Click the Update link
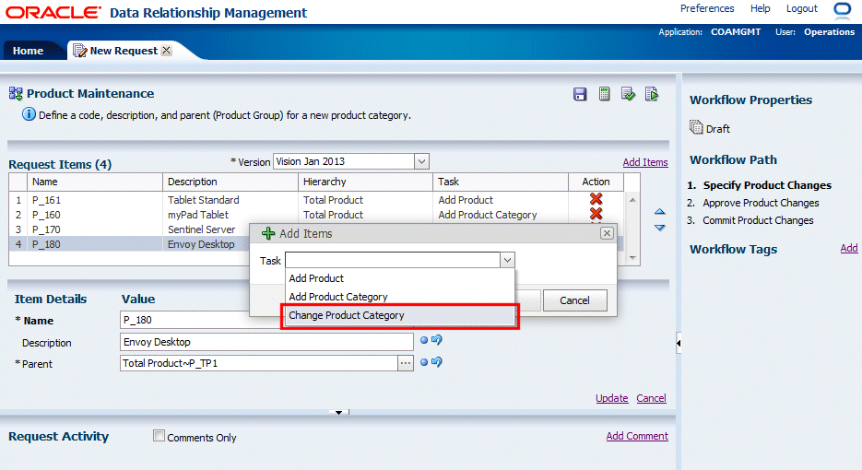The height and width of the screenshot is (470, 862). tap(611, 398)
